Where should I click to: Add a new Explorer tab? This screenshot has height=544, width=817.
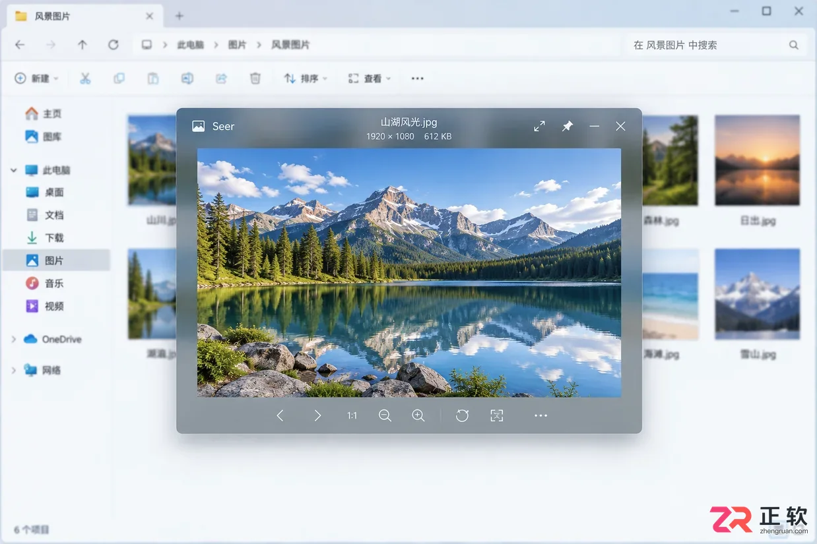pyautogui.click(x=179, y=16)
